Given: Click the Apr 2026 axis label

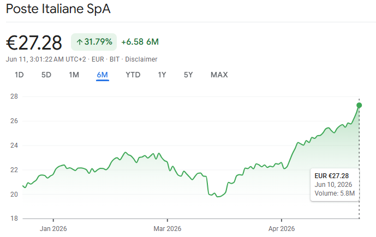Looking at the screenshot, I should tap(282, 229).
